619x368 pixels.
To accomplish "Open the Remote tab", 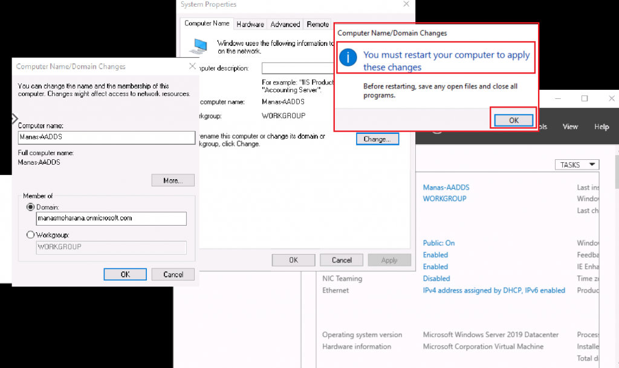I will (317, 24).
